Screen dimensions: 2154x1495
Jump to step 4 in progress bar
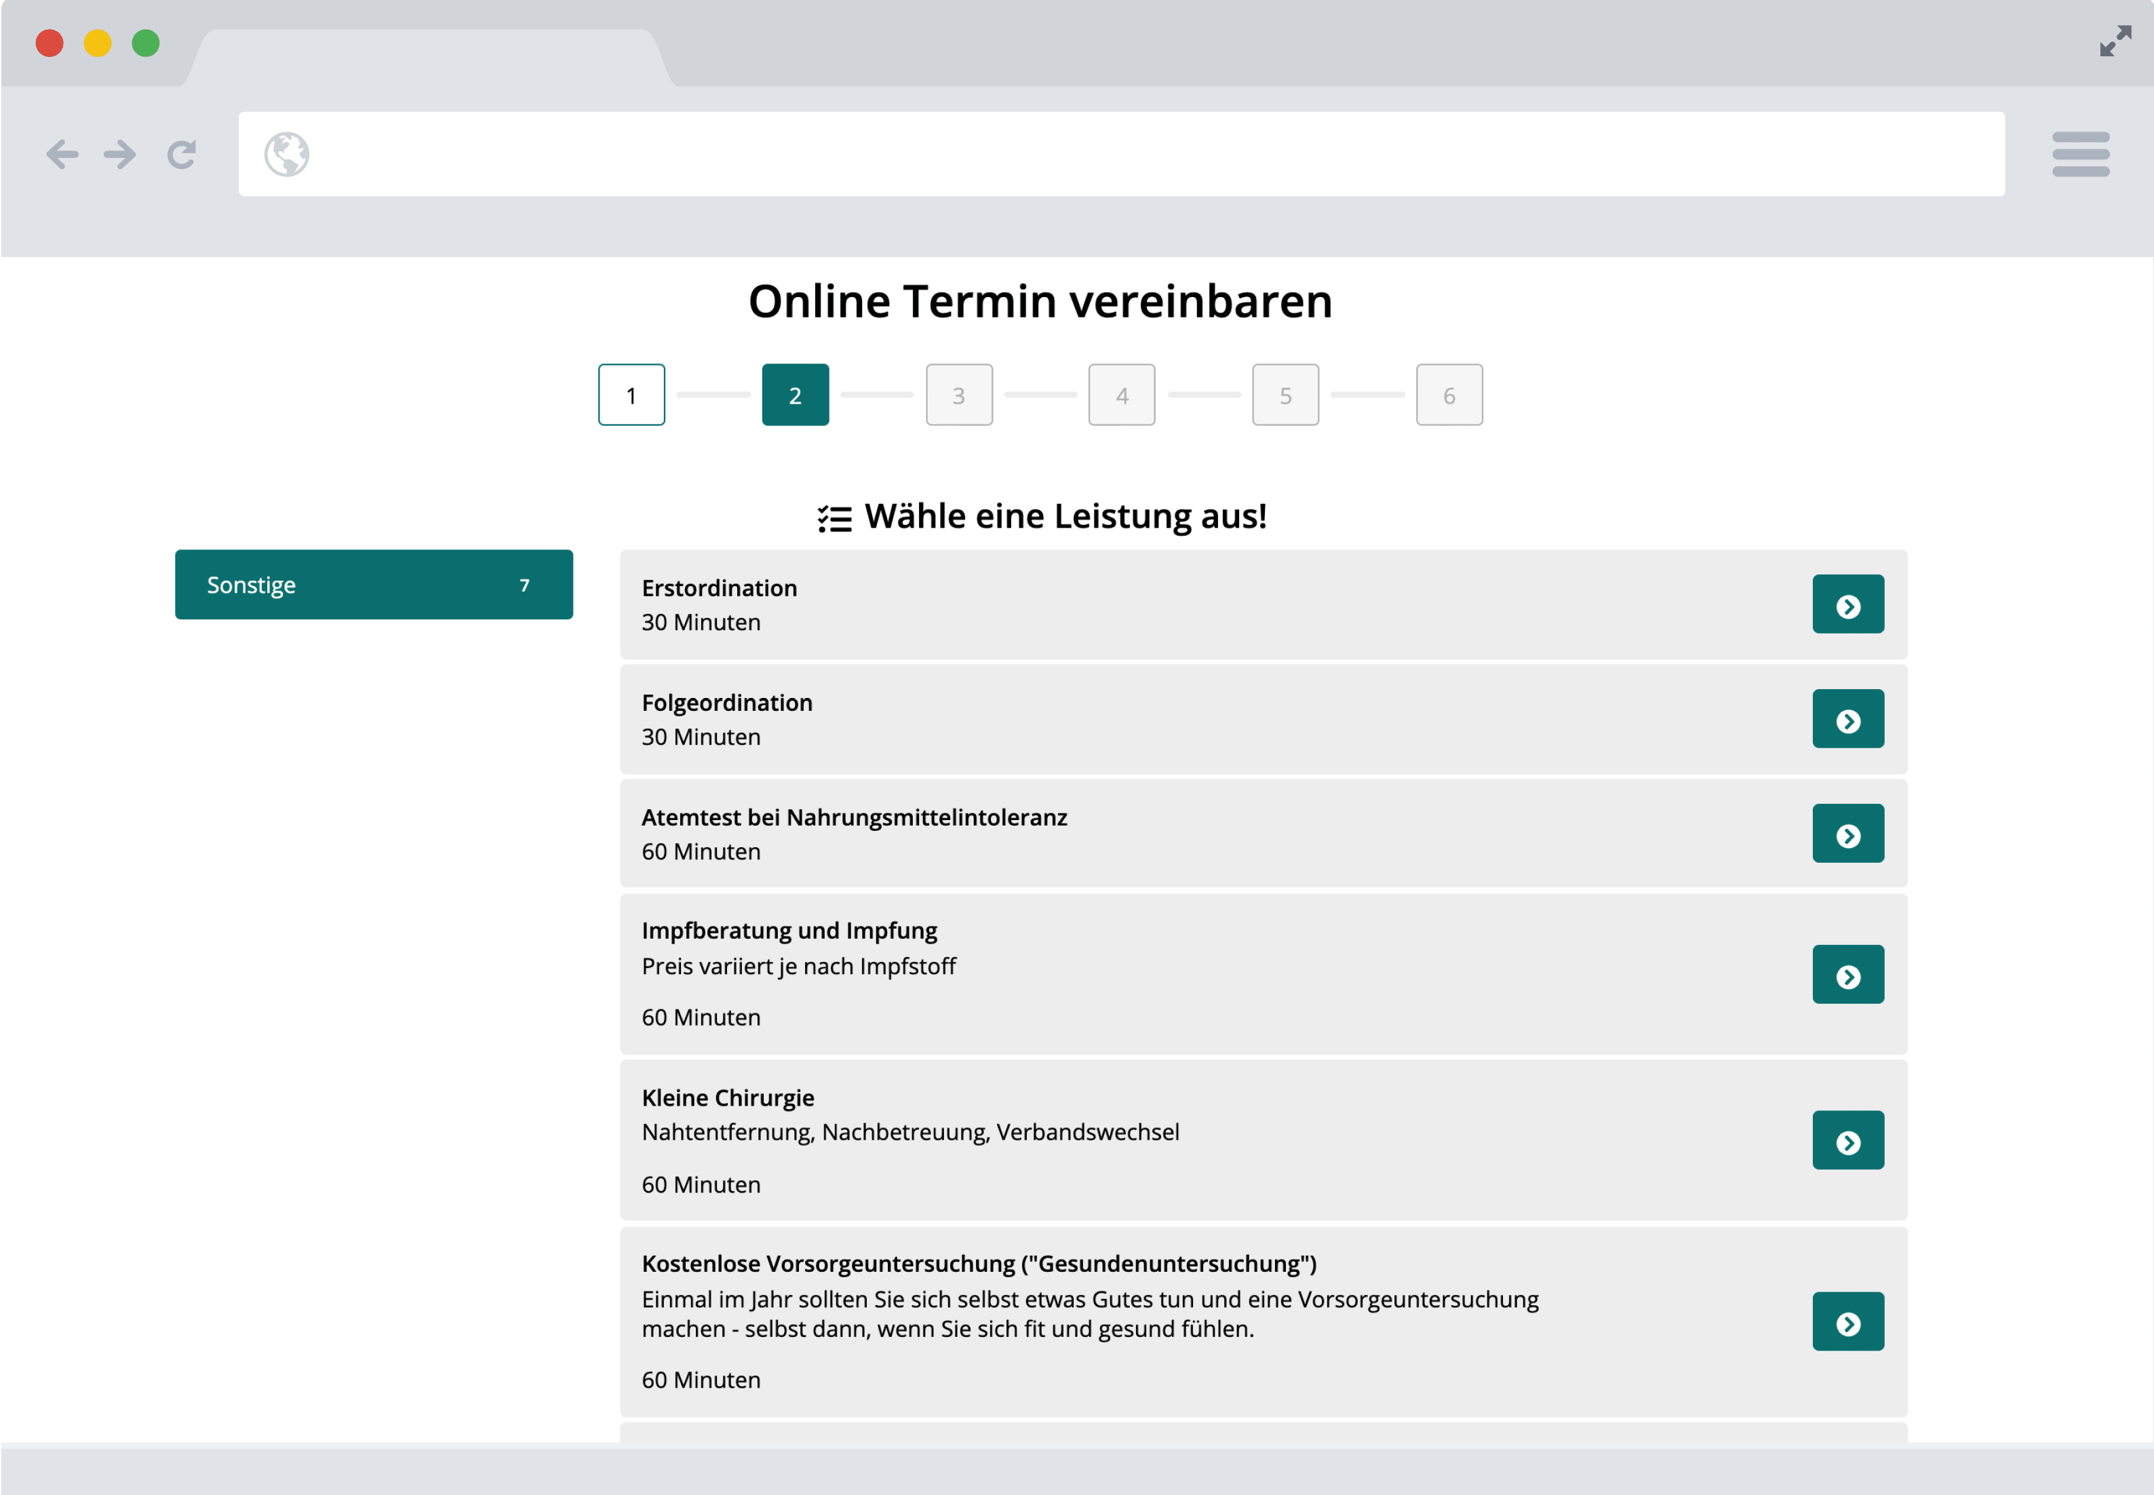1121,394
